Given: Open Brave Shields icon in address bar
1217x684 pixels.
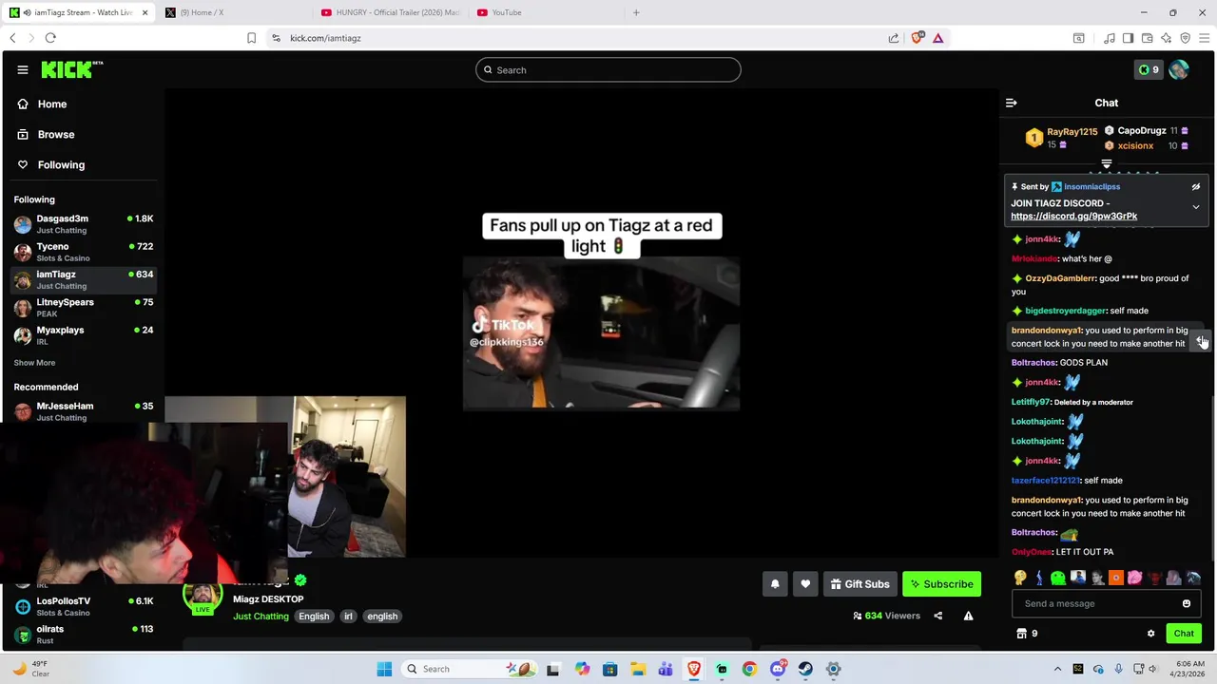Looking at the screenshot, I should [x=918, y=38].
